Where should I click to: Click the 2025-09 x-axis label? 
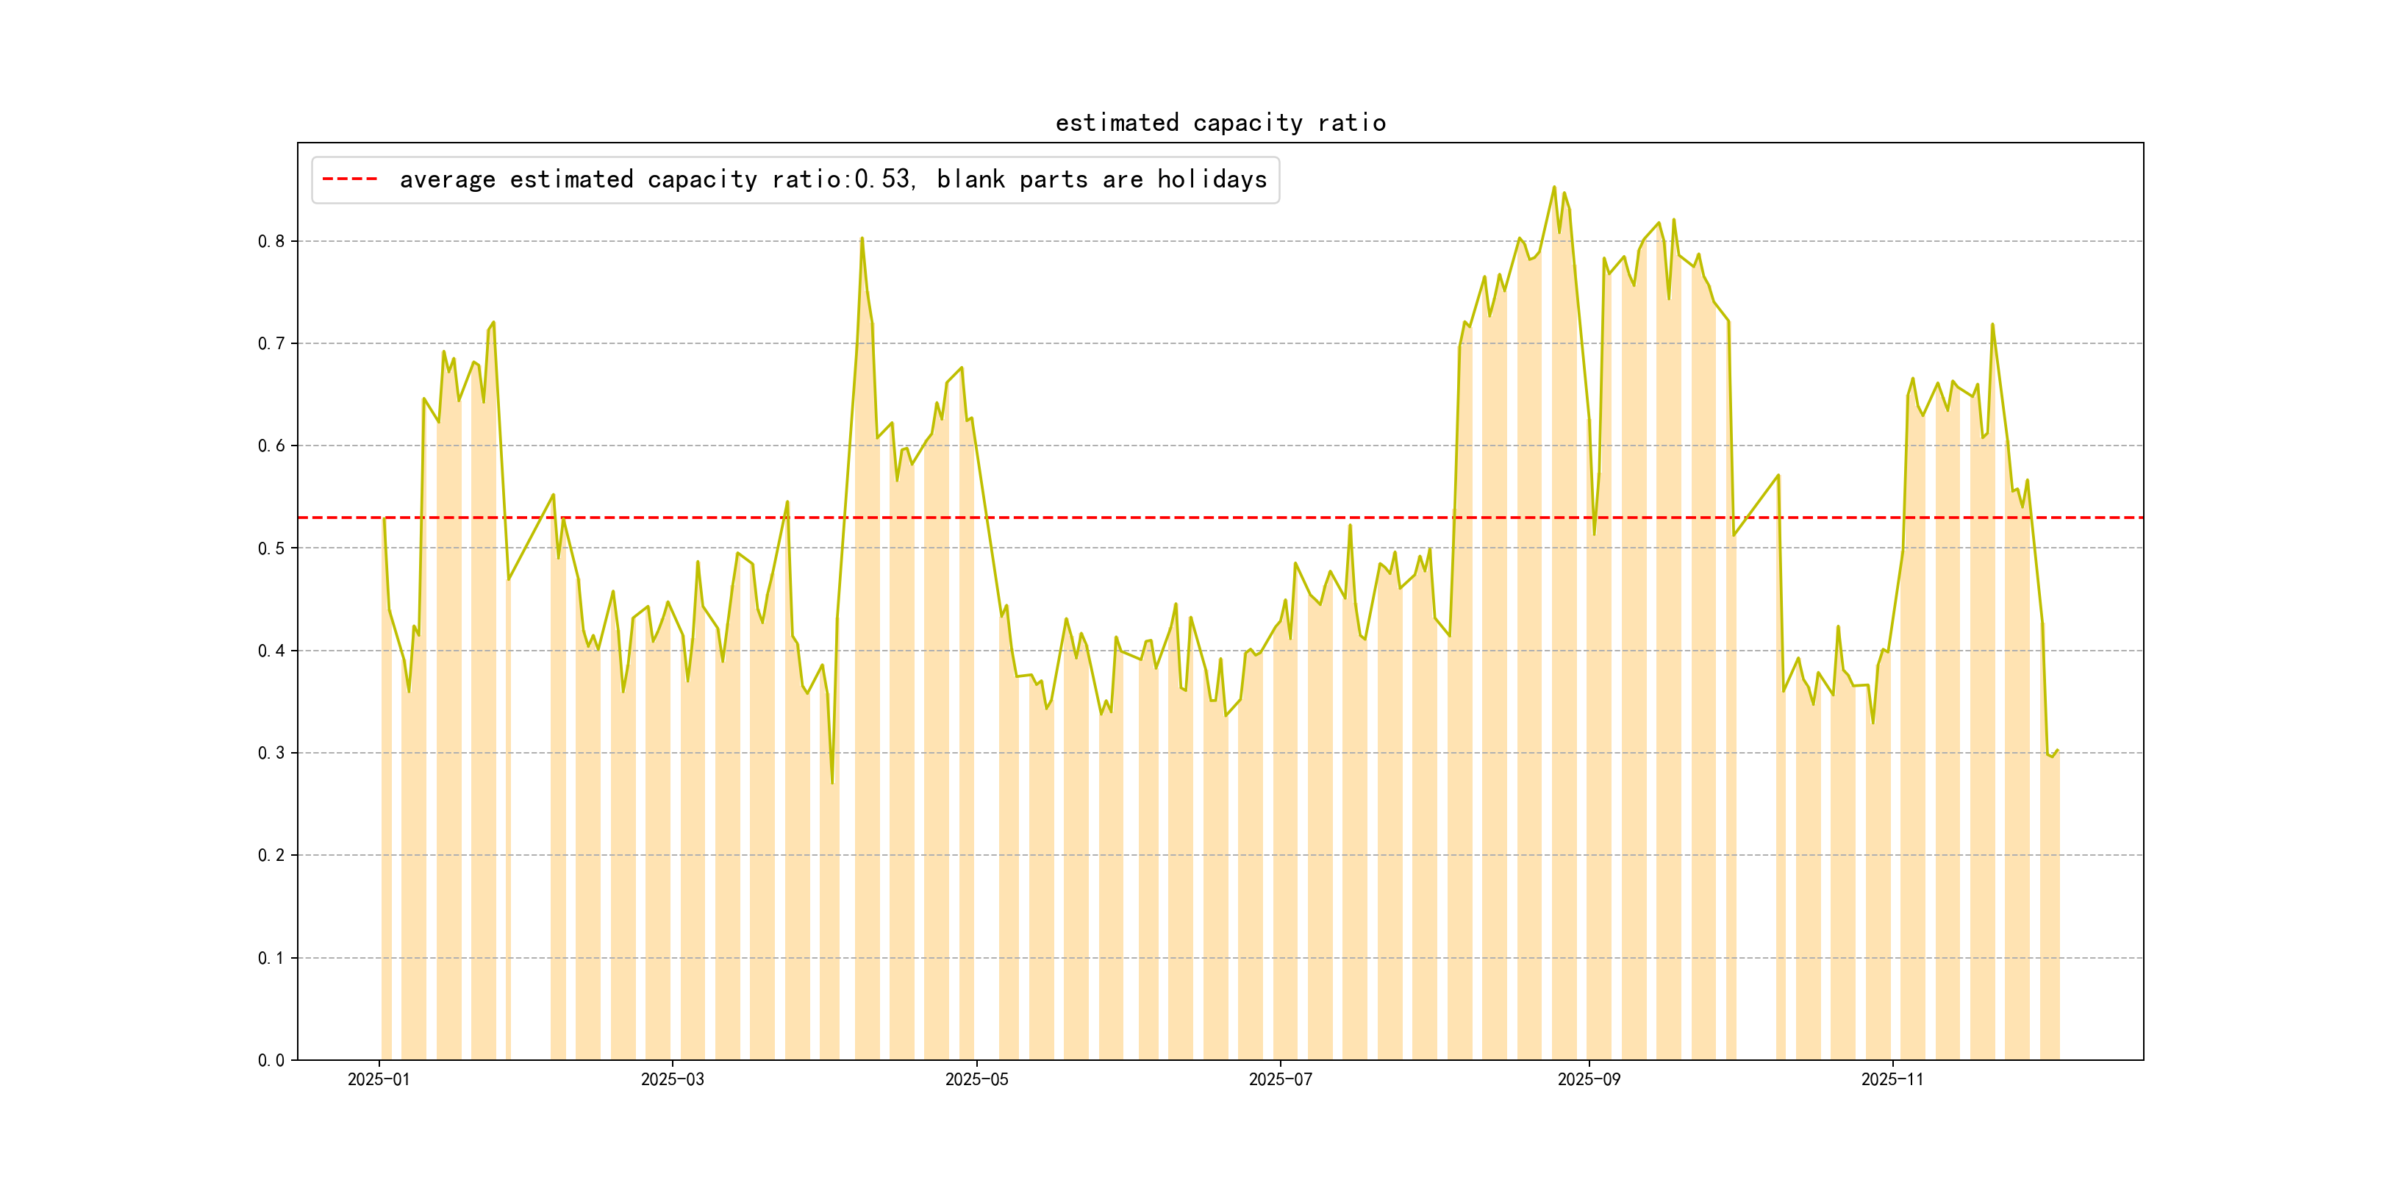coord(1589,1079)
